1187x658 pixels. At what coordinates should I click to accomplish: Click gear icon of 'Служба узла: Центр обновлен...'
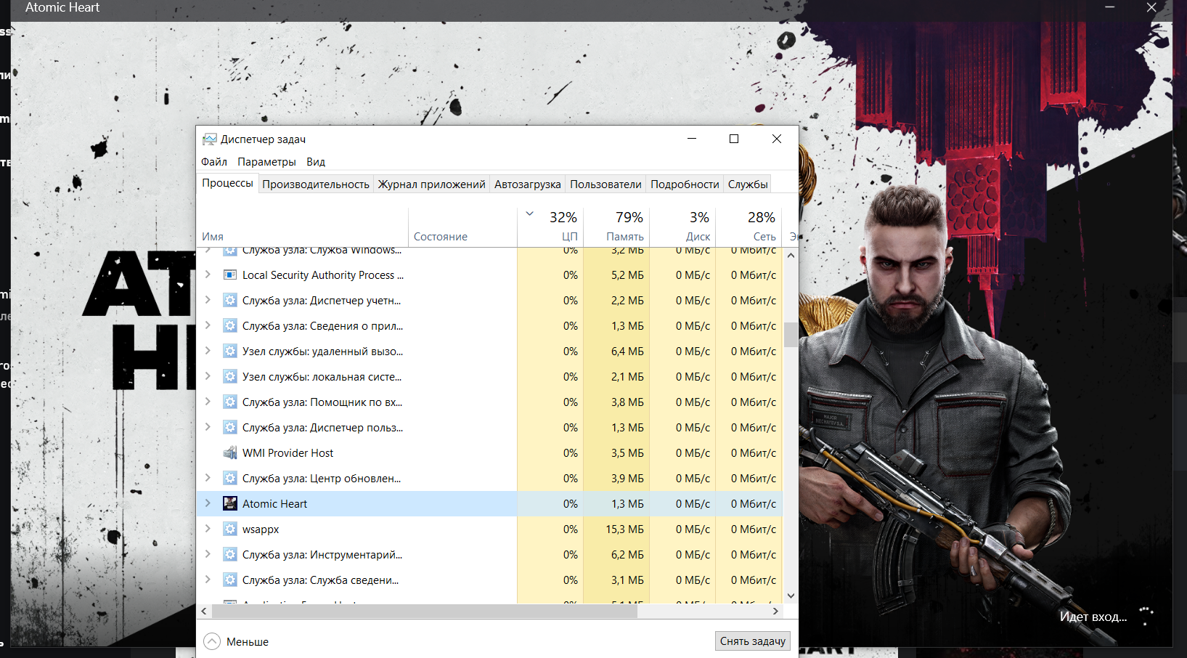pyautogui.click(x=230, y=479)
